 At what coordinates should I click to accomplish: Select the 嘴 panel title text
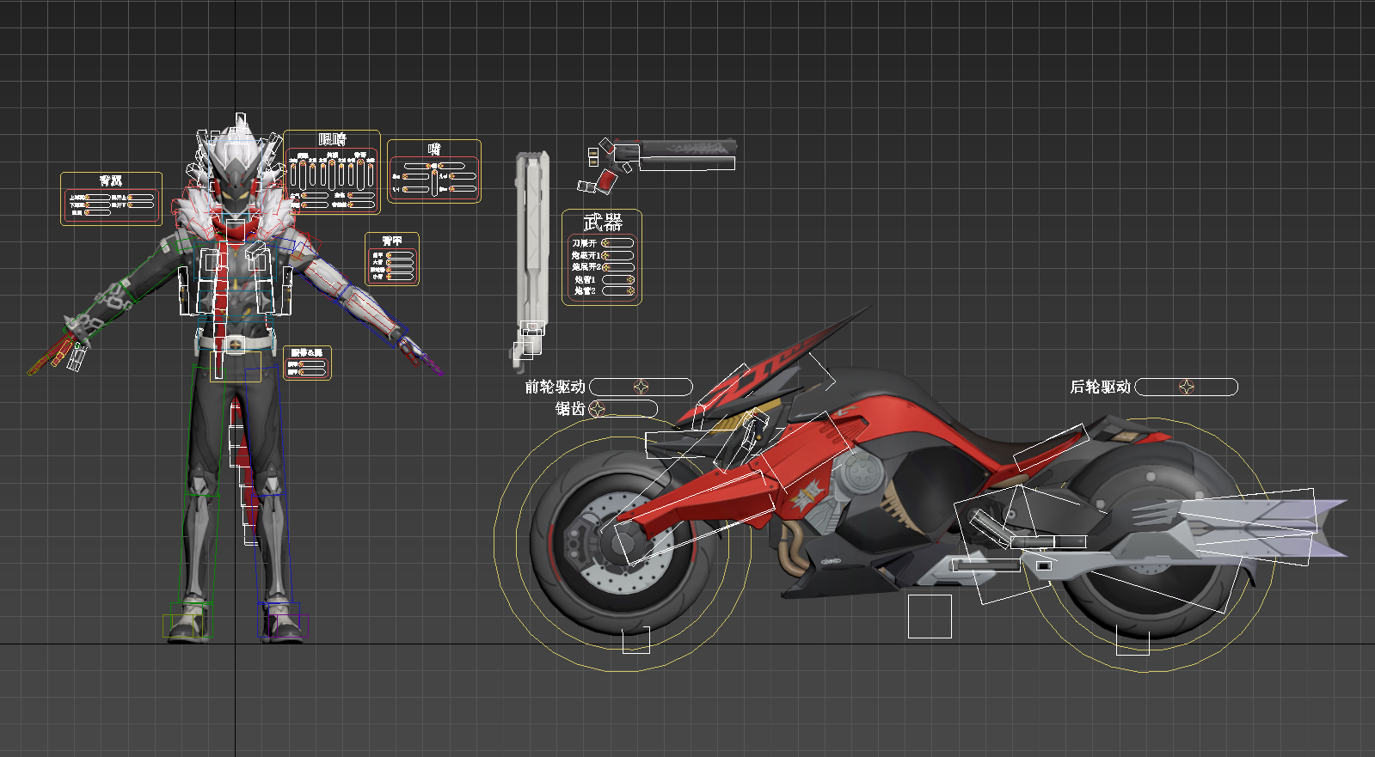pyautogui.click(x=434, y=150)
